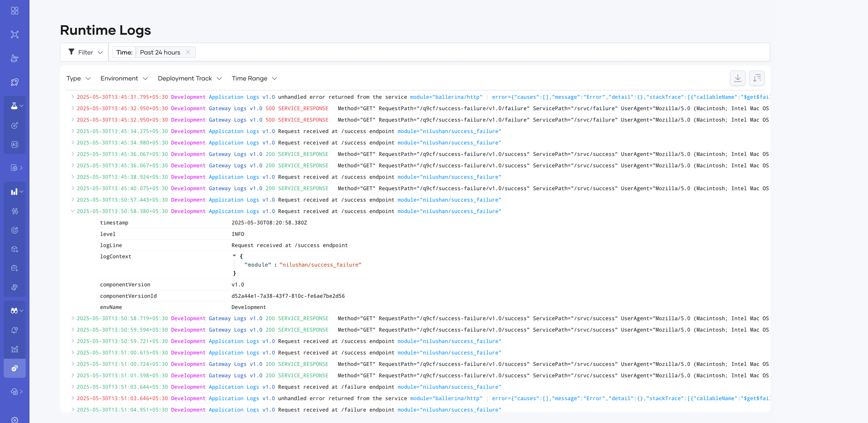Click the 2025-05-30T13:45:38.924 log timestamp
This screenshot has height=423, width=868.
tap(122, 177)
